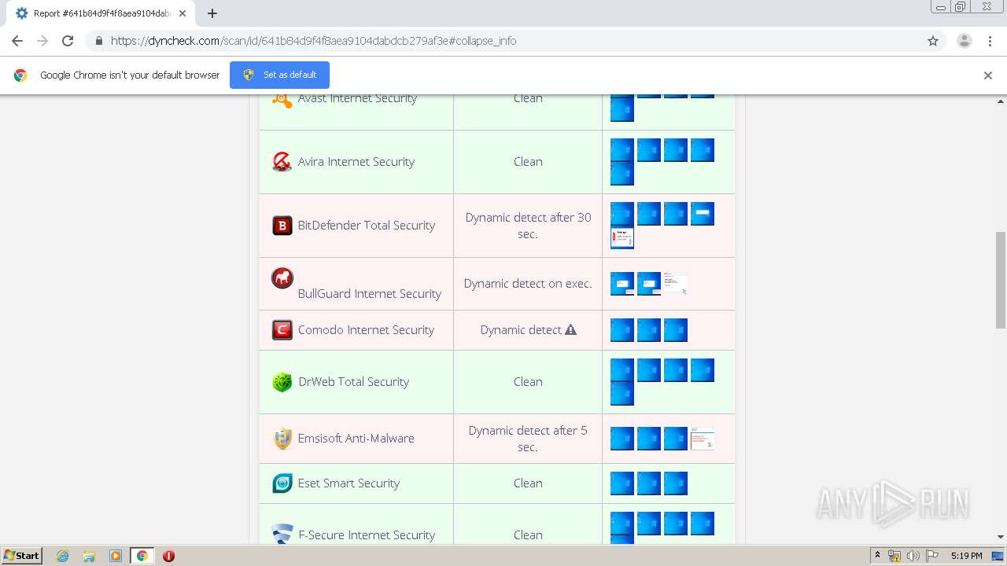The width and height of the screenshot is (1007, 566).
Task: Open BitDefender's fifth screenshot with red alert
Action: pos(622,237)
